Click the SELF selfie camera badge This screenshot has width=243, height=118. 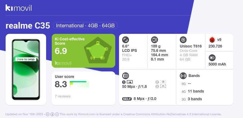pyautogui.click(x=127, y=99)
